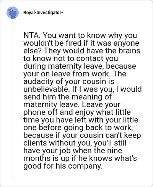Collapse the comment using the thread line
Image resolution: width=153 pixels, height=187 pixels.
(x=13, y=100)
